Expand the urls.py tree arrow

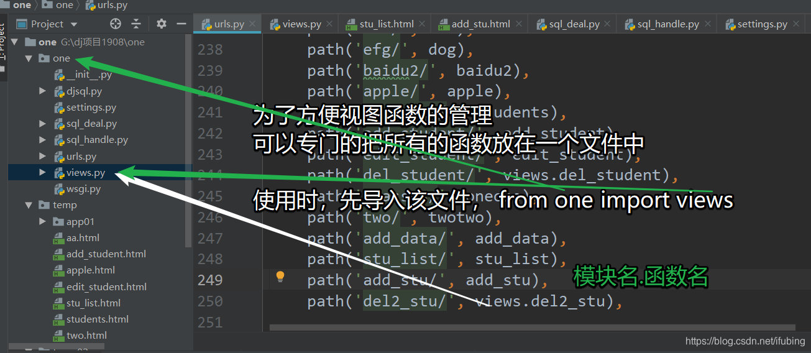coord(42,157)
